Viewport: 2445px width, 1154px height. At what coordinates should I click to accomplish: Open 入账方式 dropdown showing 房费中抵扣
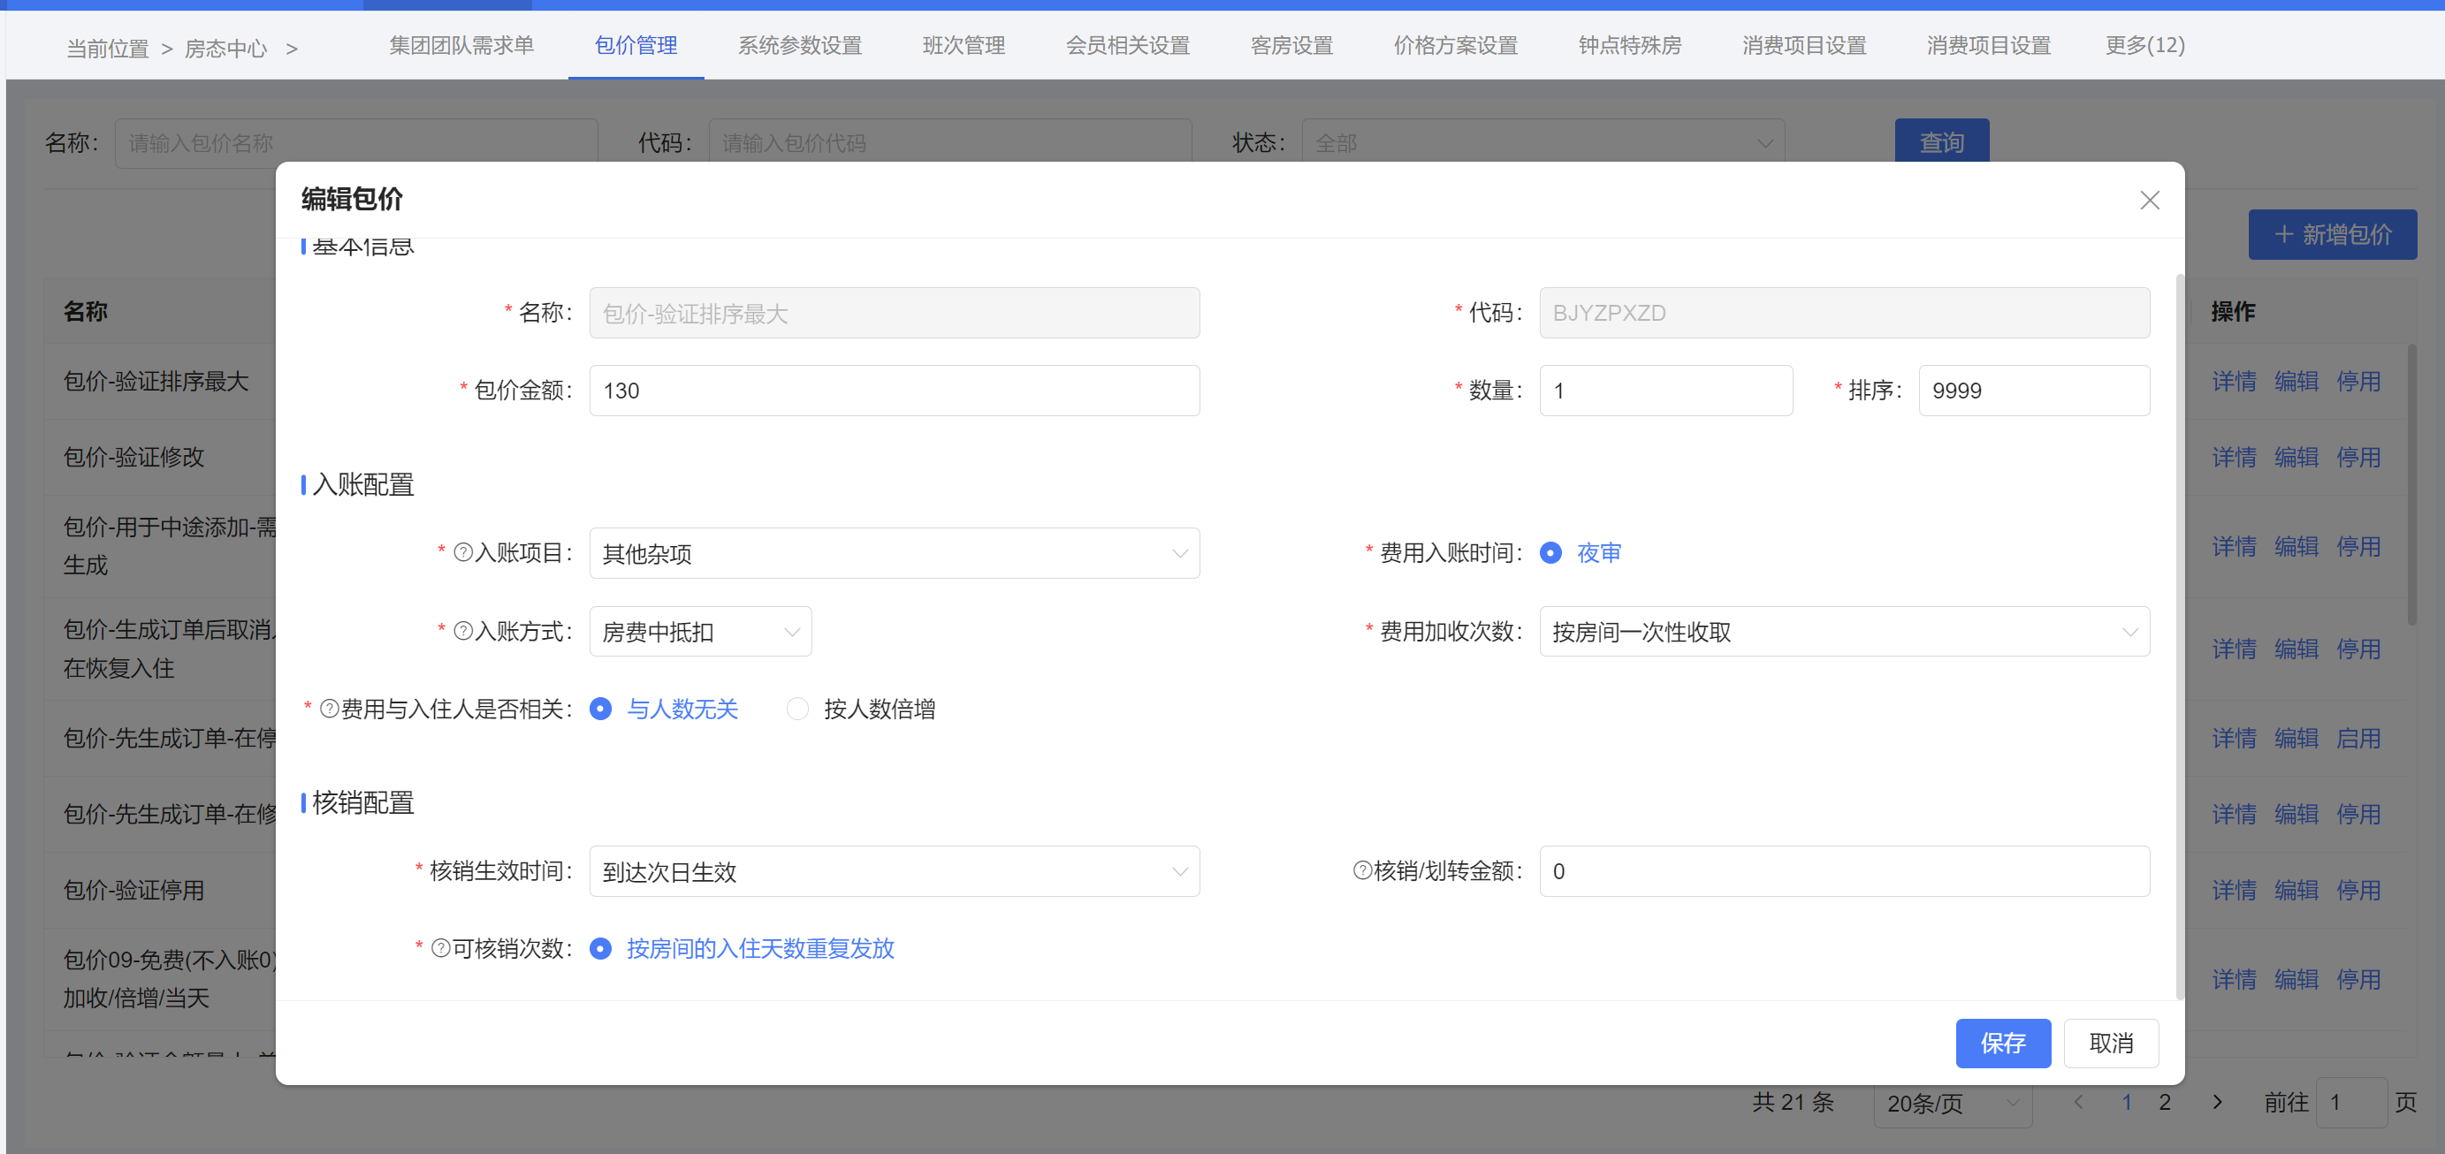pos(700,631)
